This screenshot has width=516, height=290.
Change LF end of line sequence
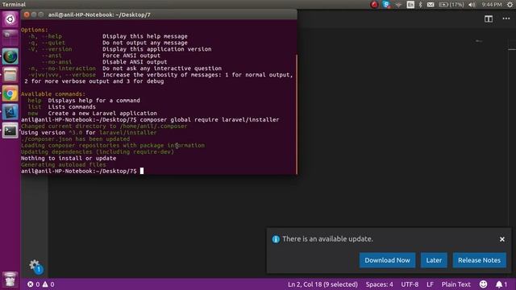point(430,284)
